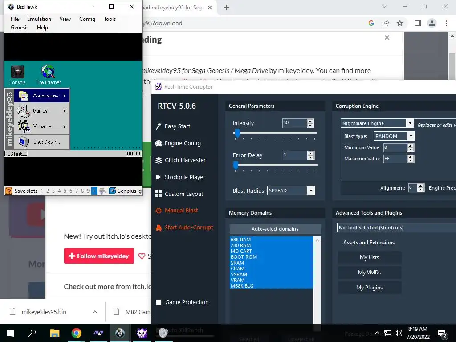
Task: Click the in-game Start button
Action: coord(16,154)
